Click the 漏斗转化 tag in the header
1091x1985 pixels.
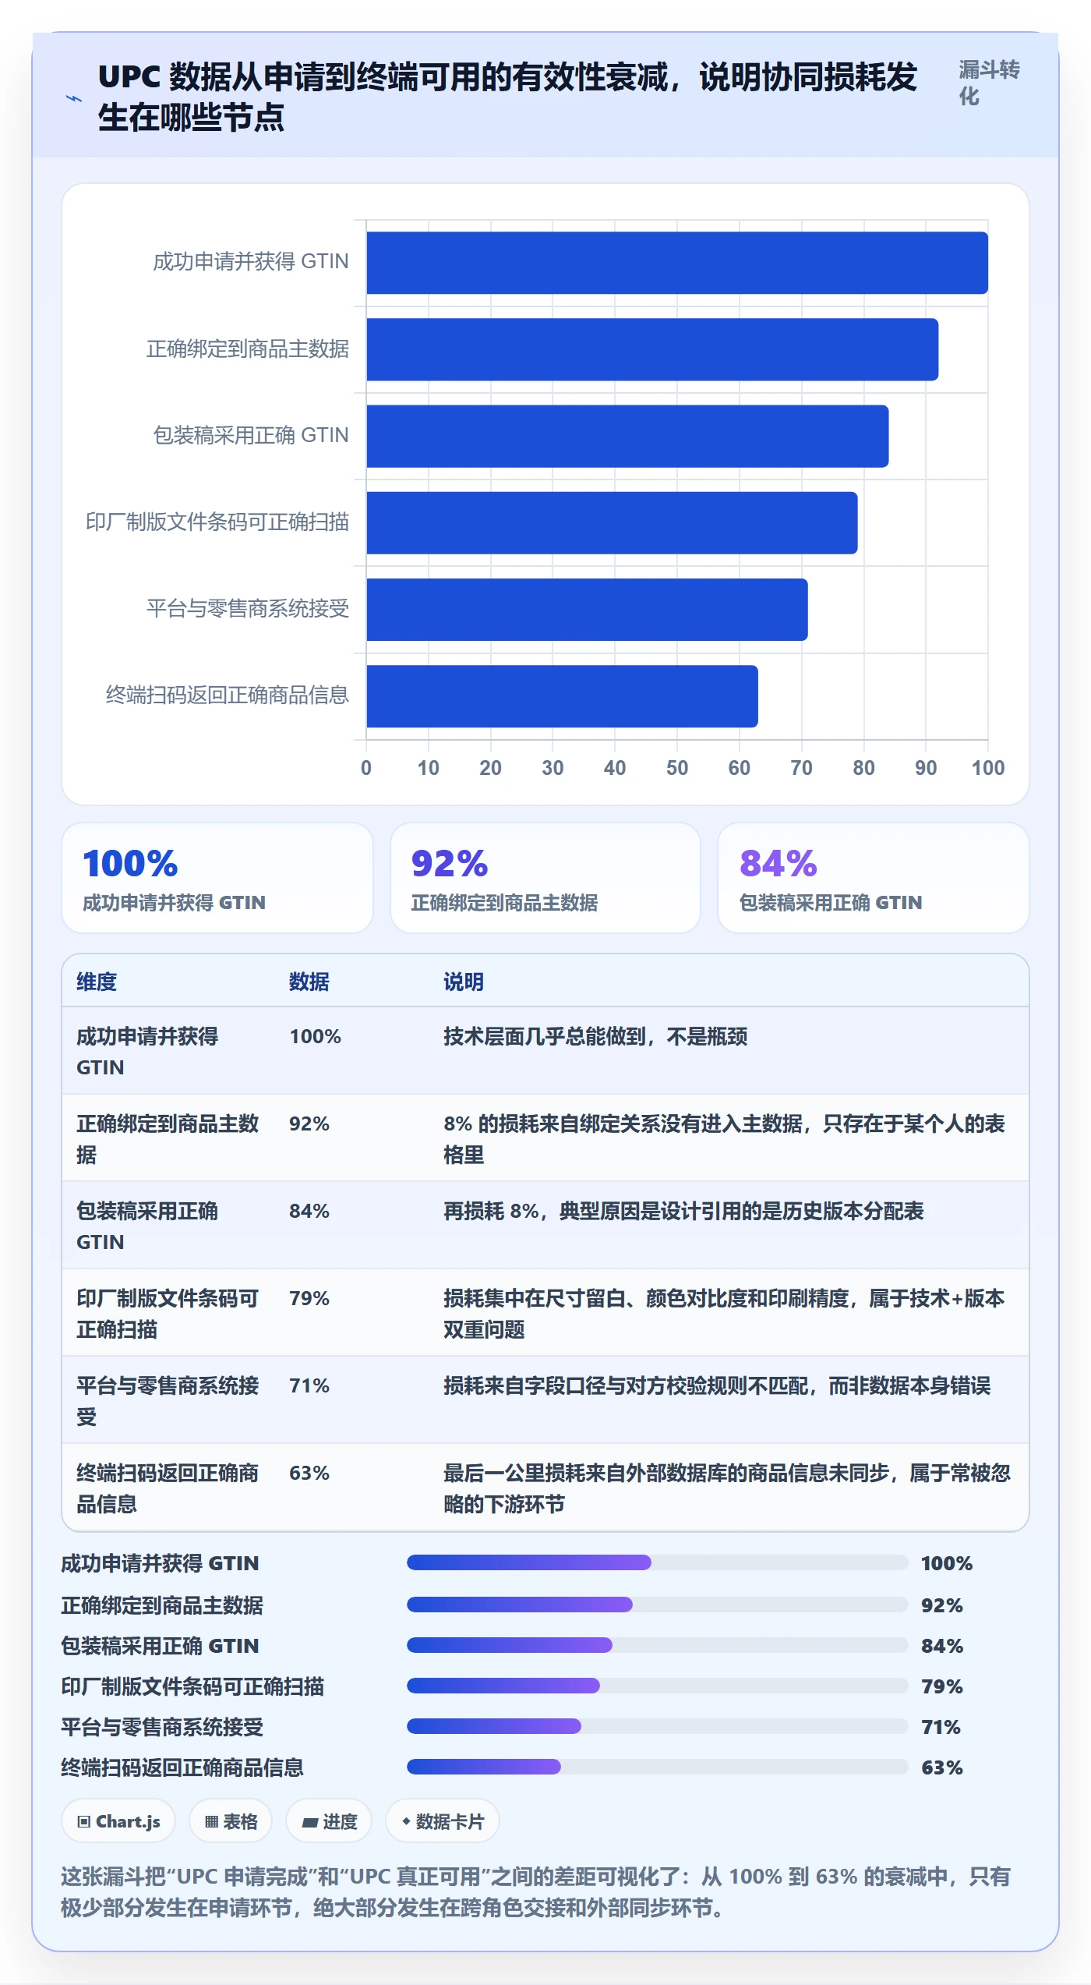(x=989, y=83)
